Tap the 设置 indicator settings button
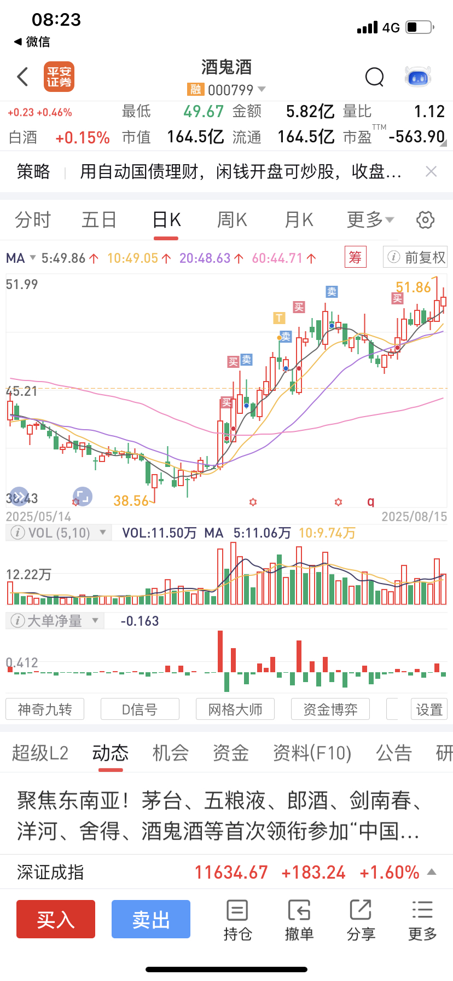The width and height of the screenshot is (453, 981). pyautogui.click(x=429, y=709)
